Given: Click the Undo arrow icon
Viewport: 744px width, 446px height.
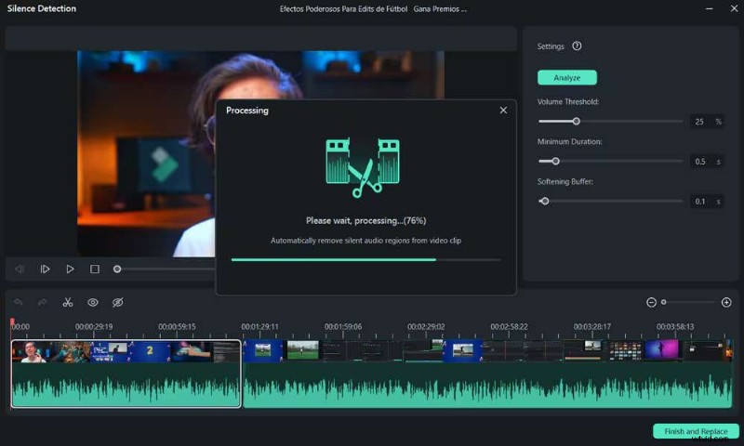Looking at the screenshot, I should (19, 302).
